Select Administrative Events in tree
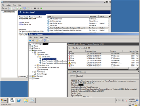 click(49, 59)
